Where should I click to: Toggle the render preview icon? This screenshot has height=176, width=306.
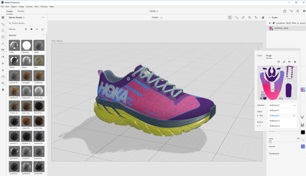[263, 18]
